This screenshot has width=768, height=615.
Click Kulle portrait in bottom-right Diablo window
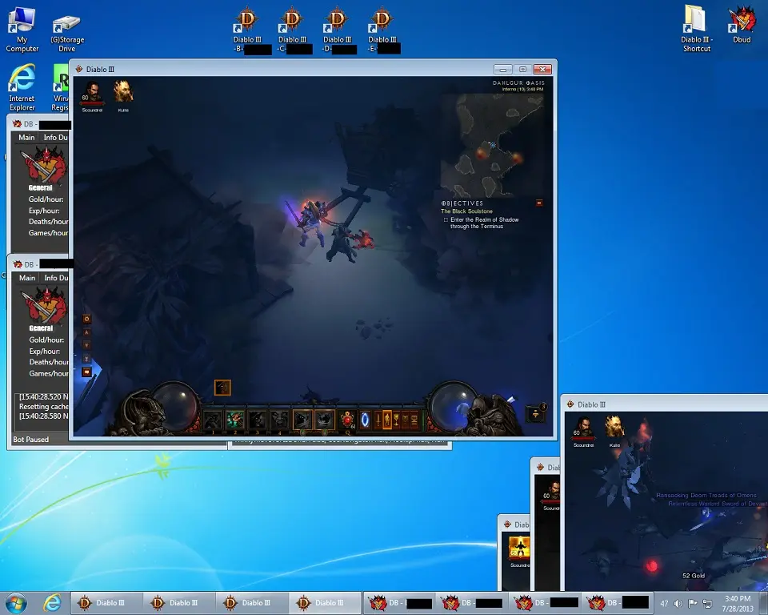tap(614, 428)
